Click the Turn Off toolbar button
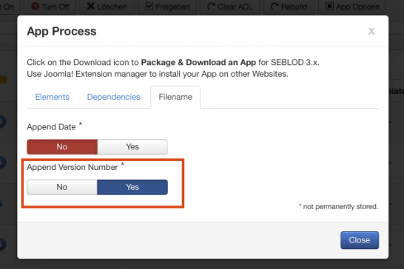 [x=50, y=7]
